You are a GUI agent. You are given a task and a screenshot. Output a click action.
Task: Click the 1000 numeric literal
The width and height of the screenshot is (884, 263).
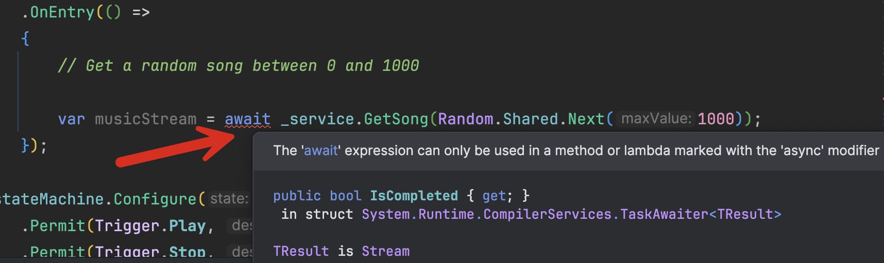[716, 119]
